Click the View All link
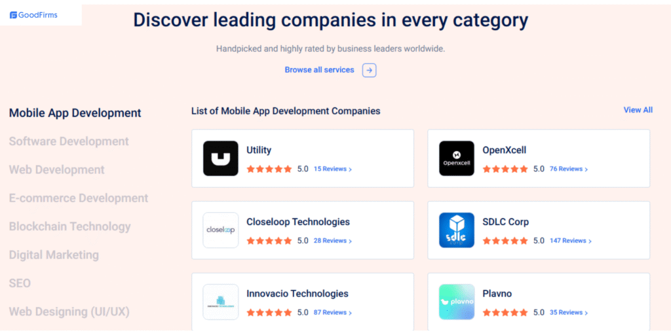 pos(638,110)
